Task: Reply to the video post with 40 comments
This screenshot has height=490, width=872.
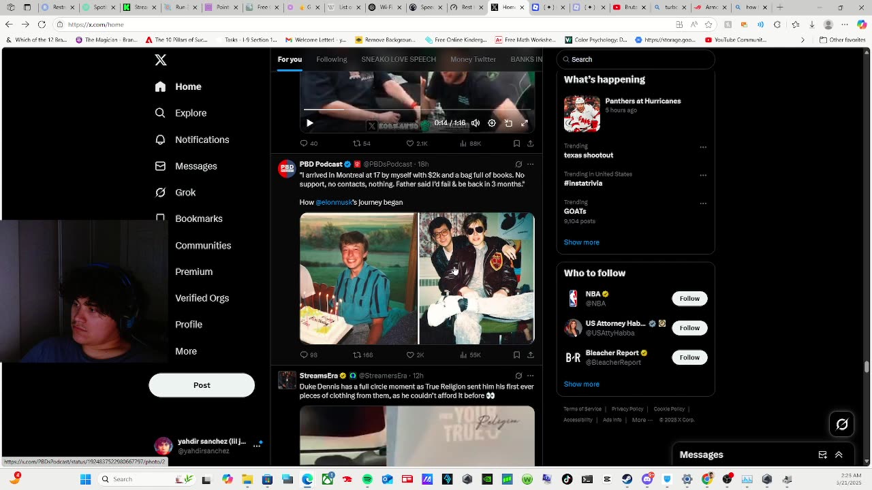Action: 309,144
